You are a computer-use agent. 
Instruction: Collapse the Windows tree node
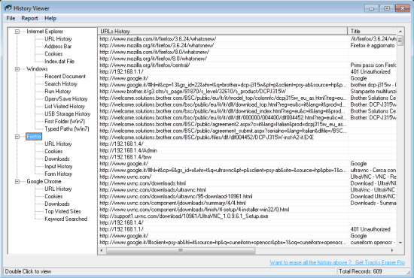click(17, 69)
